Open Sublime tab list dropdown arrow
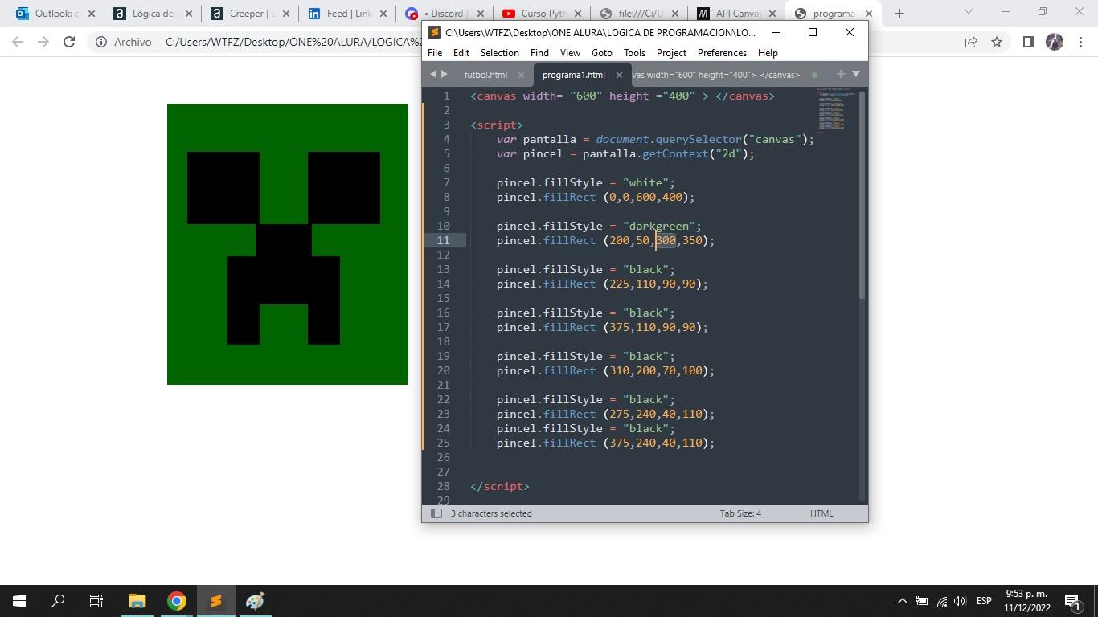The height and width of the screenshot is (617, 1098). click(856, 74)
